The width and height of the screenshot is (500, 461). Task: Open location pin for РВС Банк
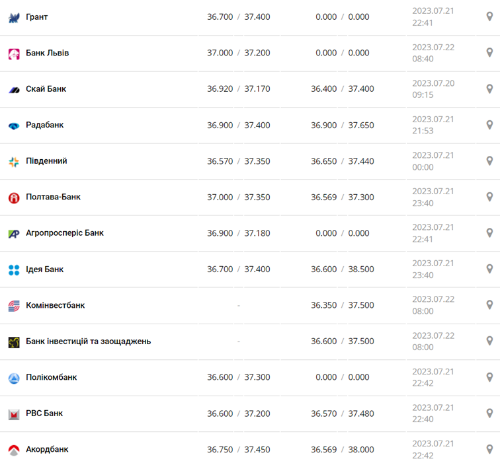490,413
